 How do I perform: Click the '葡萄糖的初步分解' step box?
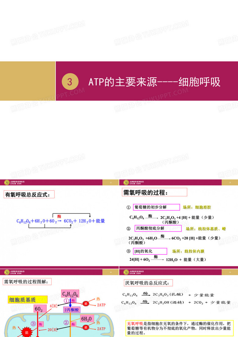click(x=156, y=207)
